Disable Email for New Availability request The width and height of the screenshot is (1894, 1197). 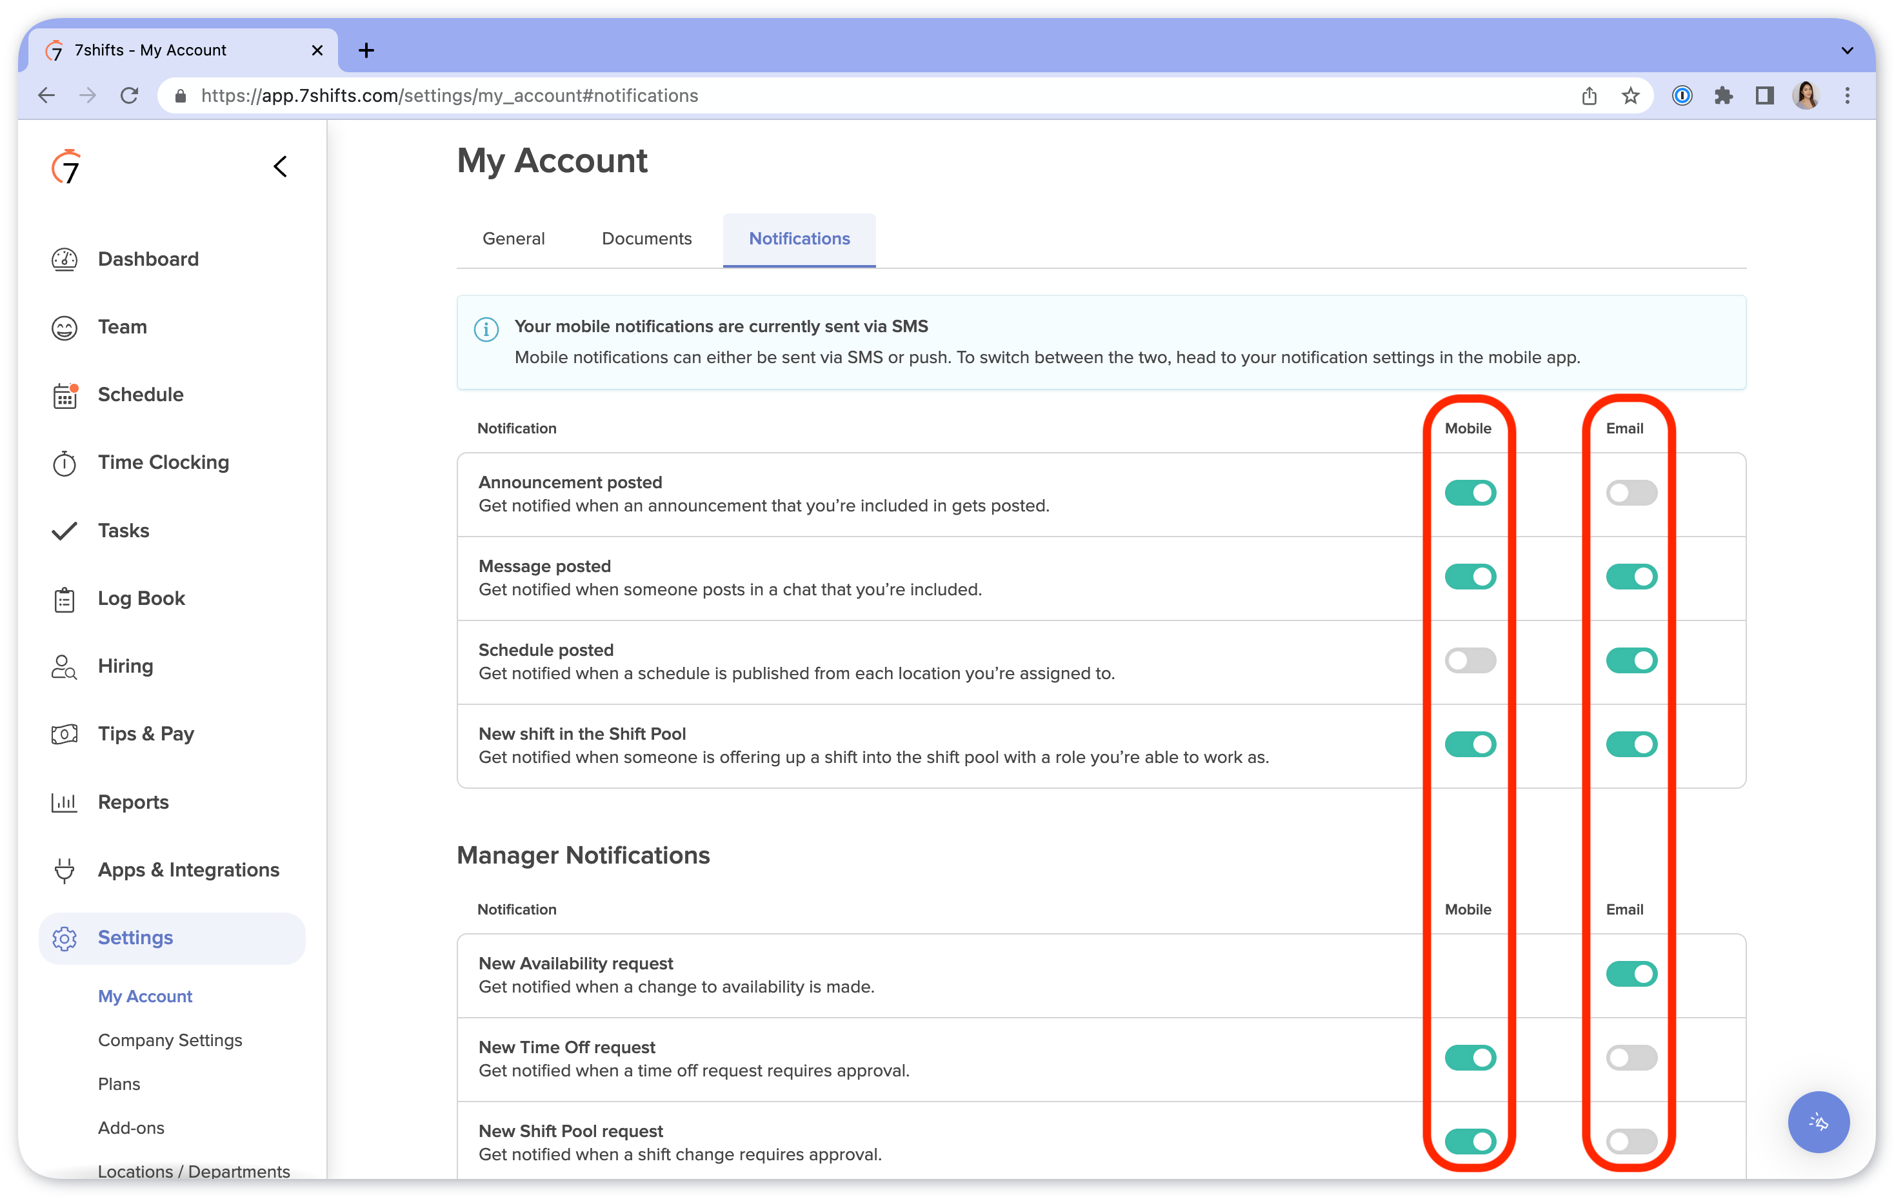tap(1631, 974)
